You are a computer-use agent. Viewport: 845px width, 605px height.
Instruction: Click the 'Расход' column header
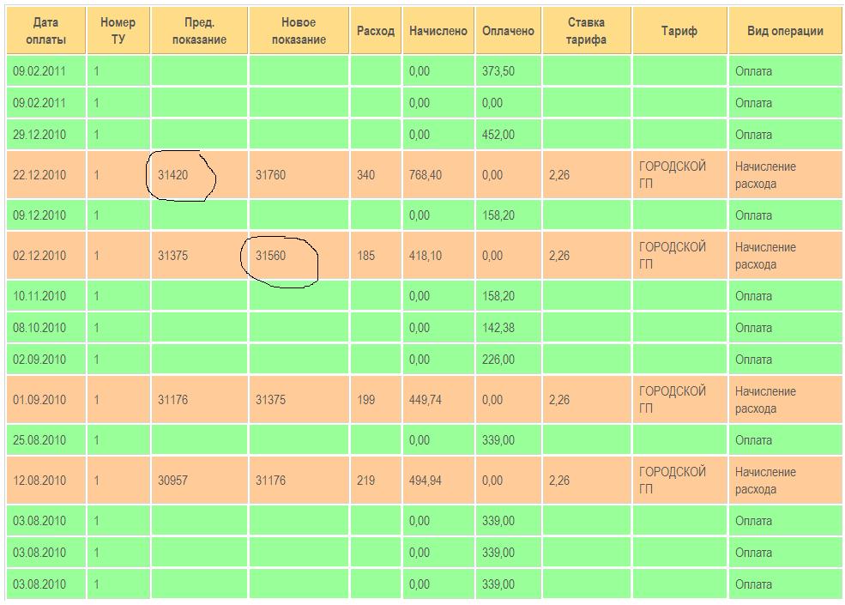pyautogui.click(x=376, y=31)
